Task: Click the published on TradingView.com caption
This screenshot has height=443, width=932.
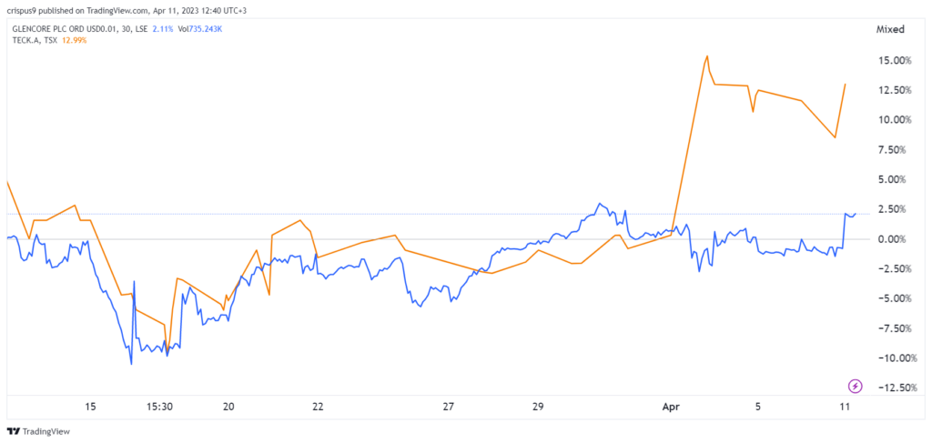Action: pyautogui.click(x=136, y=9)
